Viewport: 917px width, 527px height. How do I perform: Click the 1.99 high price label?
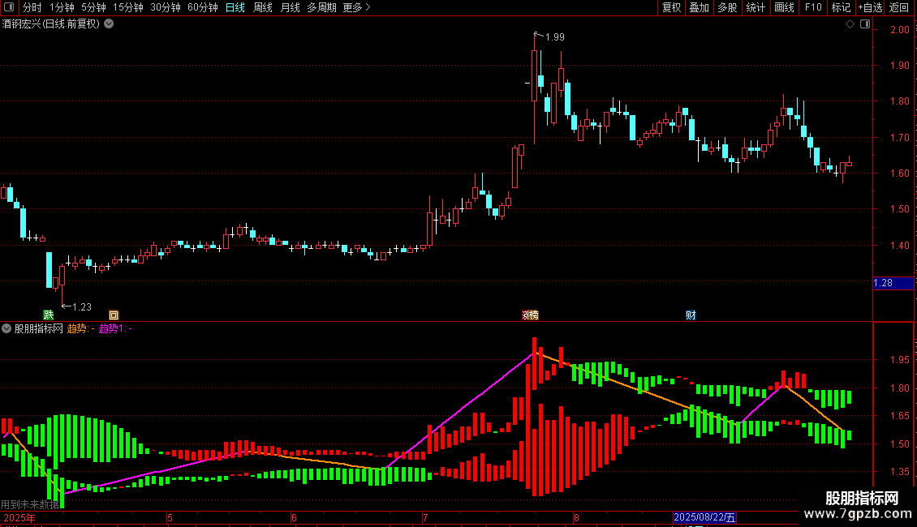pos(554,37)
